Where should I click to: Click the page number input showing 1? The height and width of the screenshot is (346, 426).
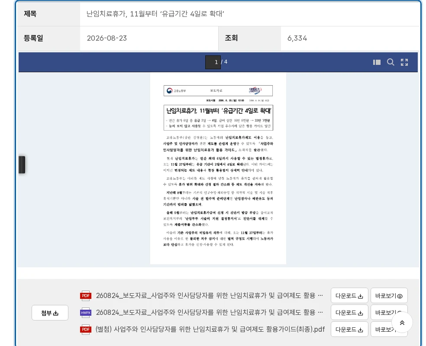[213, 62]
